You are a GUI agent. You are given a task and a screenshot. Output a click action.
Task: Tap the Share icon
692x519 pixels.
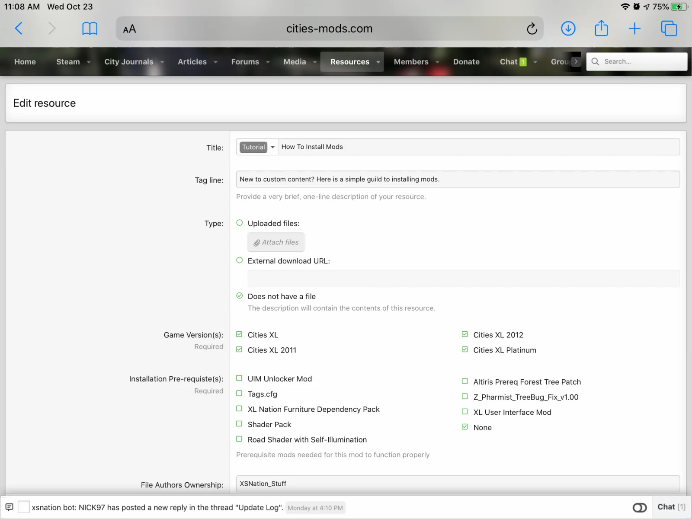tap(601, 28)
